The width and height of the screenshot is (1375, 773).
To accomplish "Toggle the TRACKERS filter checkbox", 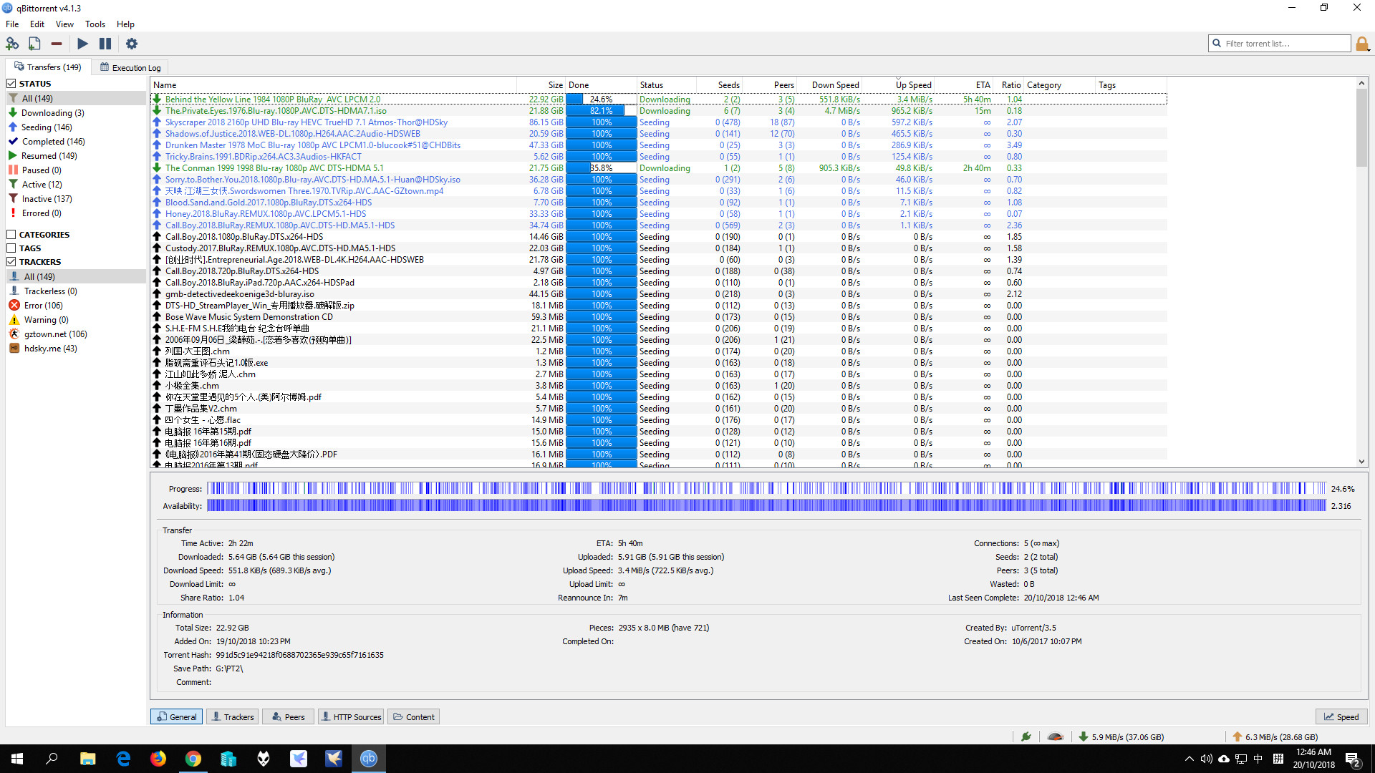I will pyautogui.click(x=11, y=262).
